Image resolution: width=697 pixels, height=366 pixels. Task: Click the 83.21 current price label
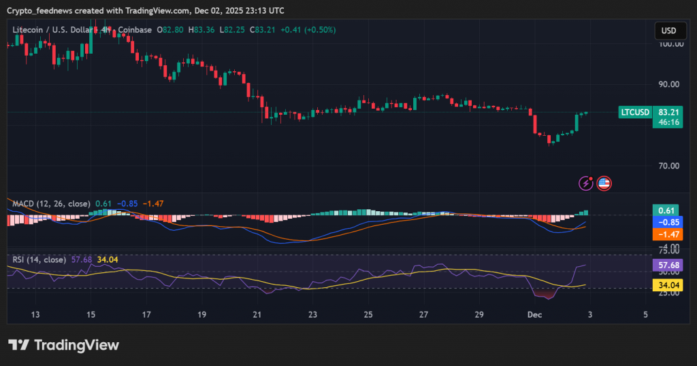(668, 112)
